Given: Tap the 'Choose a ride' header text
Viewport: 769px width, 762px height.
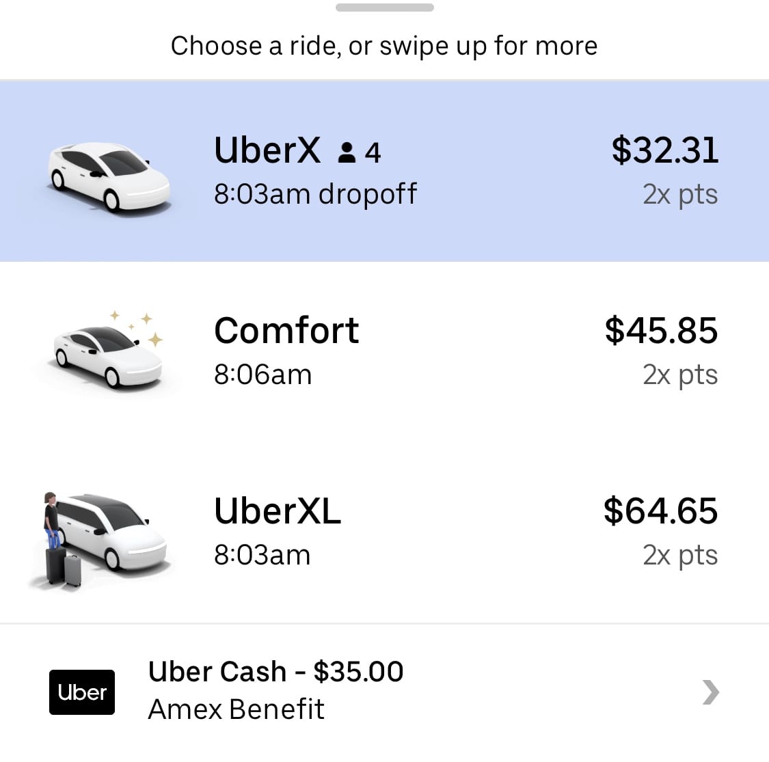Looking at the screenshot, I should pyautogui.click(x=384, y=46).
